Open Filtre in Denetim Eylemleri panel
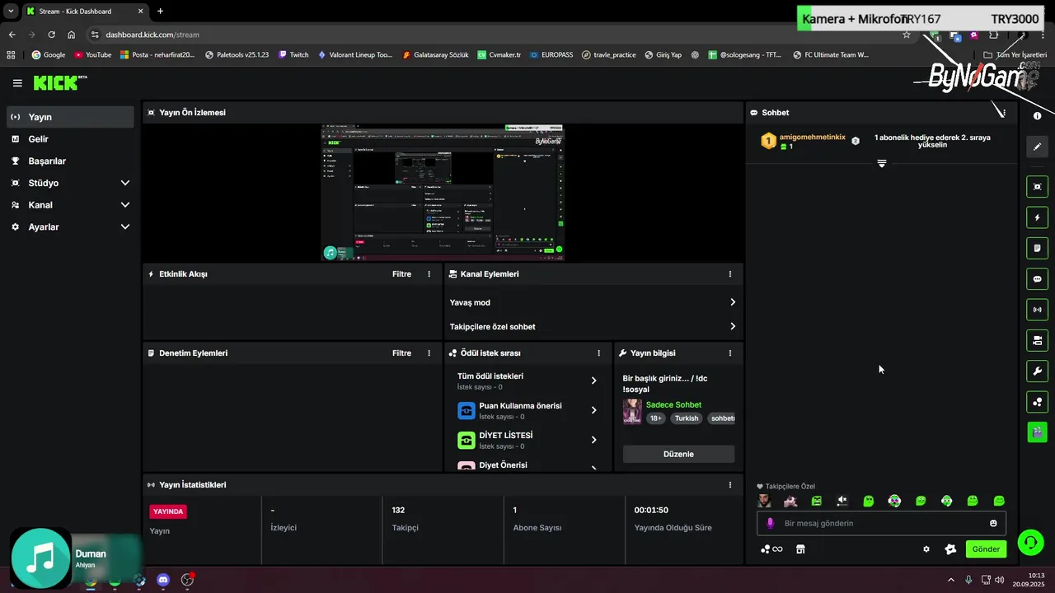The image size is (1055, 593). click(401, 353)
